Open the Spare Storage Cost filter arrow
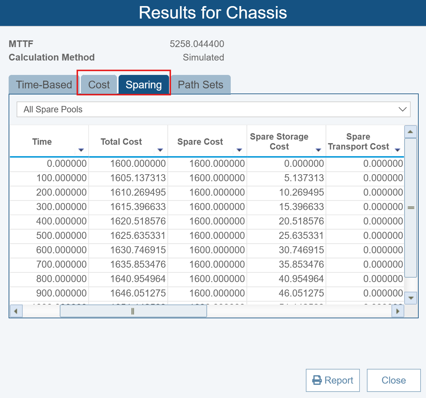Screen dimensions: 426x398 click(318, 150)
